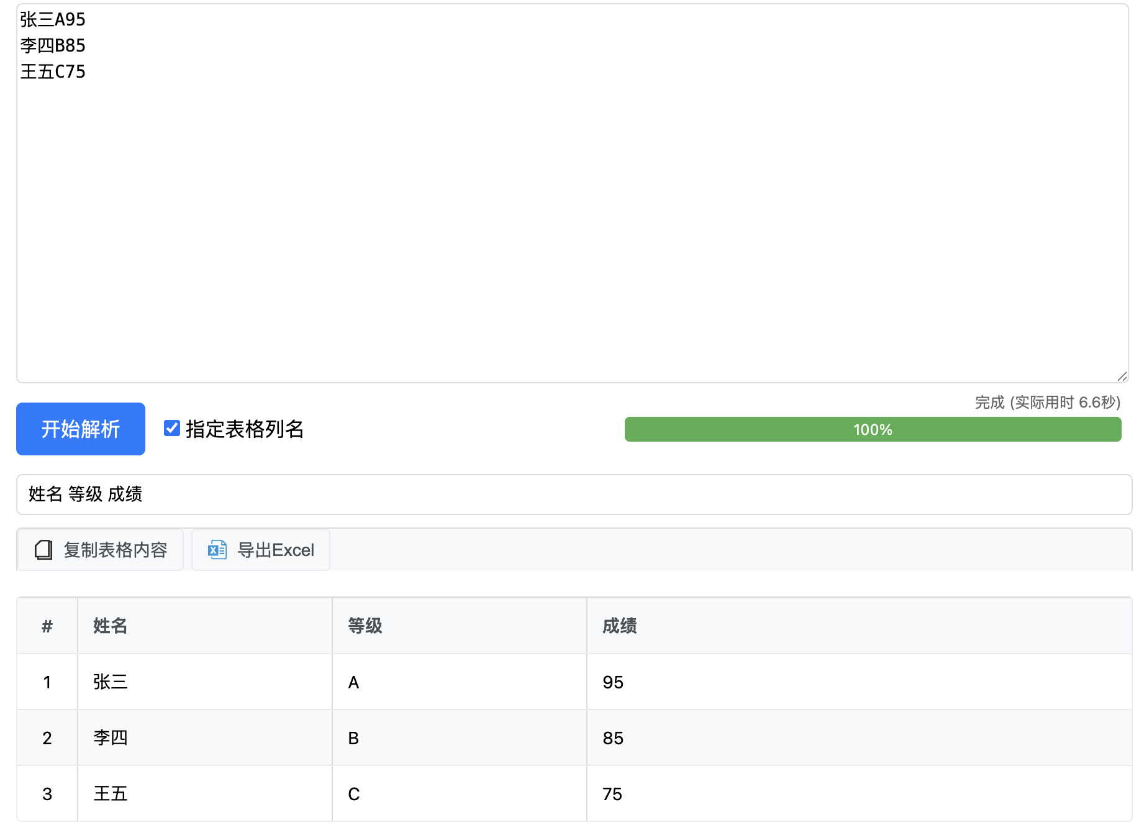Screen dimensions: 1139x825
Task: Click the cell showing score 75
Action: pos(612,793)
